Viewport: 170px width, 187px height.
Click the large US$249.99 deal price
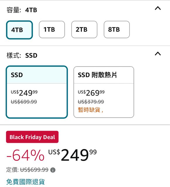[73, 155]
